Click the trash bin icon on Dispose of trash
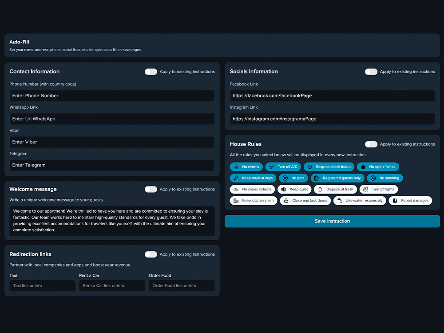Image resolution: width=444 pixels, height=333 pixels. click(x=320, y=190)
